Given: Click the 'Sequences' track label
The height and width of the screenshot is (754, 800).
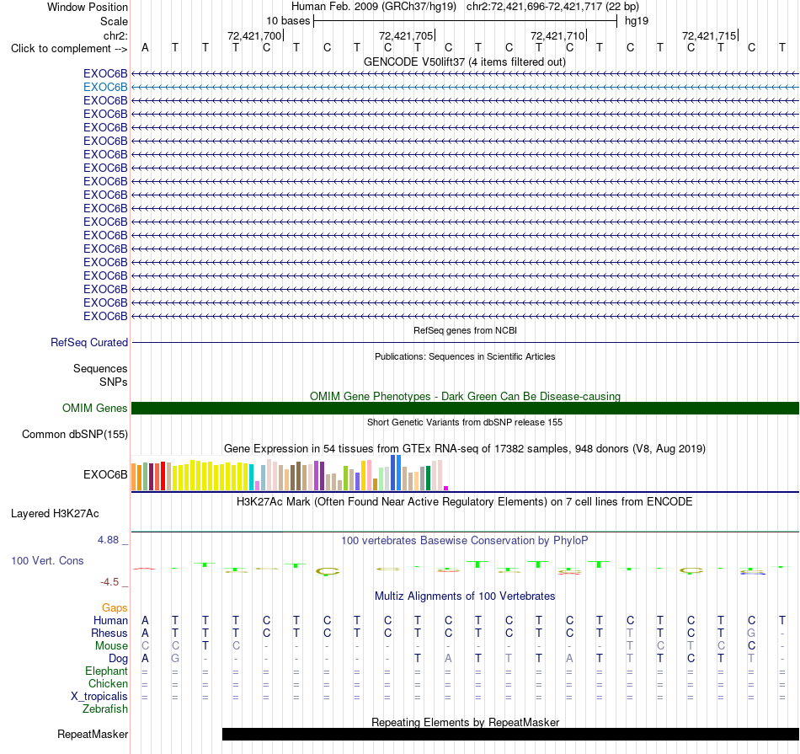Looking at the screenshot, I should (100, 369).
